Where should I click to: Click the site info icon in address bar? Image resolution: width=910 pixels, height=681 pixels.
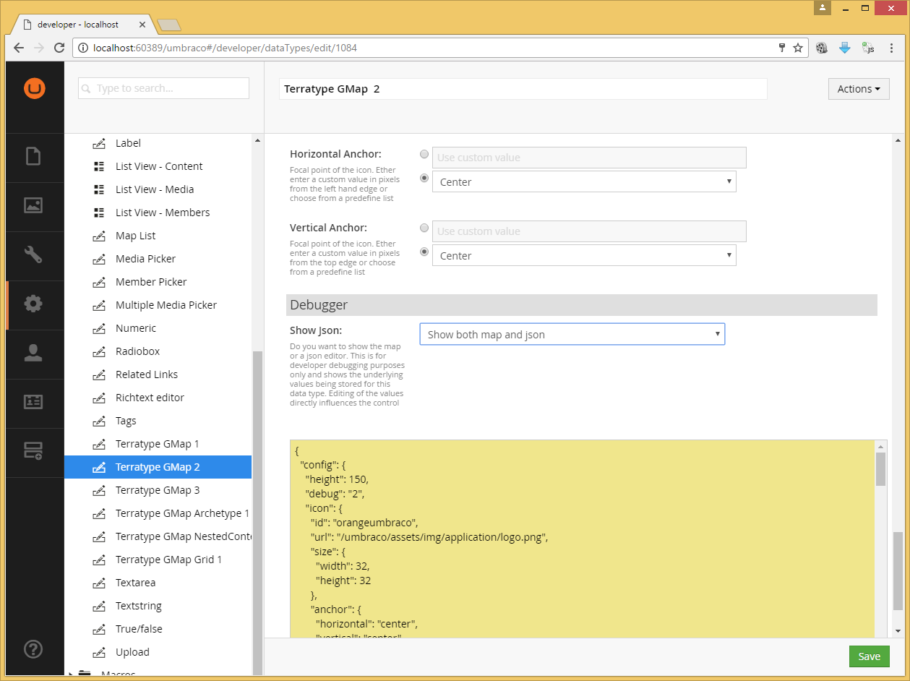point(83,48)
